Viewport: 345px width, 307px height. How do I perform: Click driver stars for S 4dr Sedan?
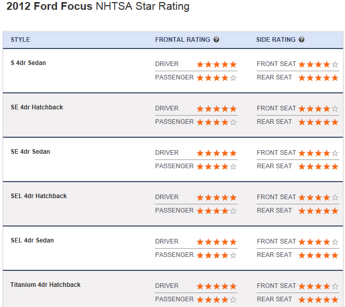pyautogui.click(x=216, y=64)
